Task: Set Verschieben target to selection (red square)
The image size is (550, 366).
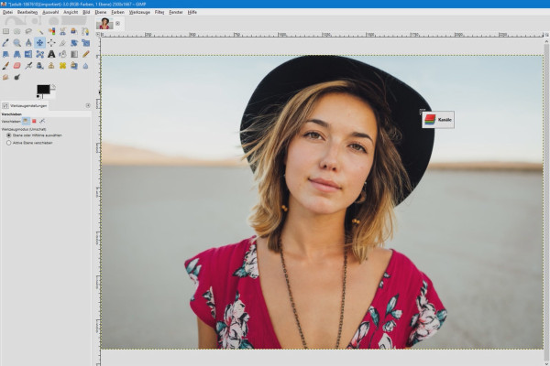Action: [x=34, y=121]
